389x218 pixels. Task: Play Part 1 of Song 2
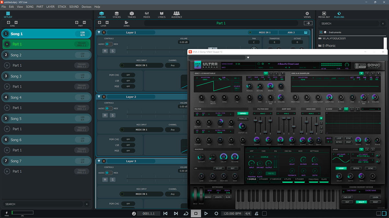[x=7, y=65]
